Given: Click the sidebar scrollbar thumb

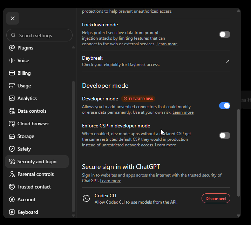Looking at the screenshot, I should [x=73, y=146].
